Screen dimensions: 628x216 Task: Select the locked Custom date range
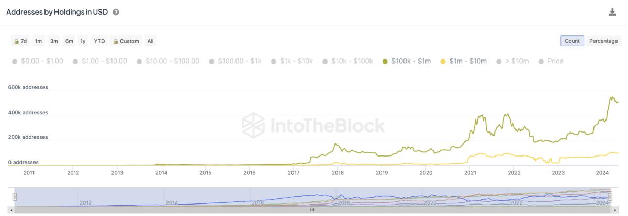click(x=125, y=41)
